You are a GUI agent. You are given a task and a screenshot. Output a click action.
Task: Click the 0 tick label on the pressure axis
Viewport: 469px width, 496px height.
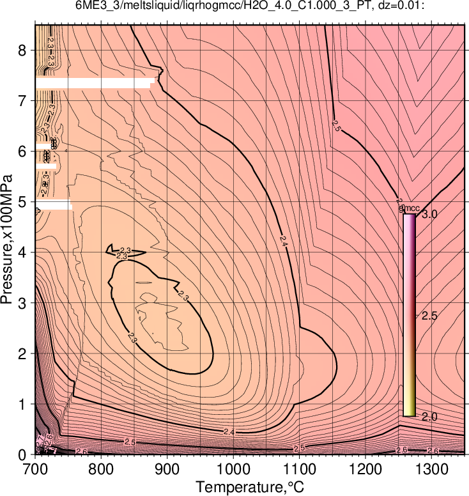click(x=22, y=455)
